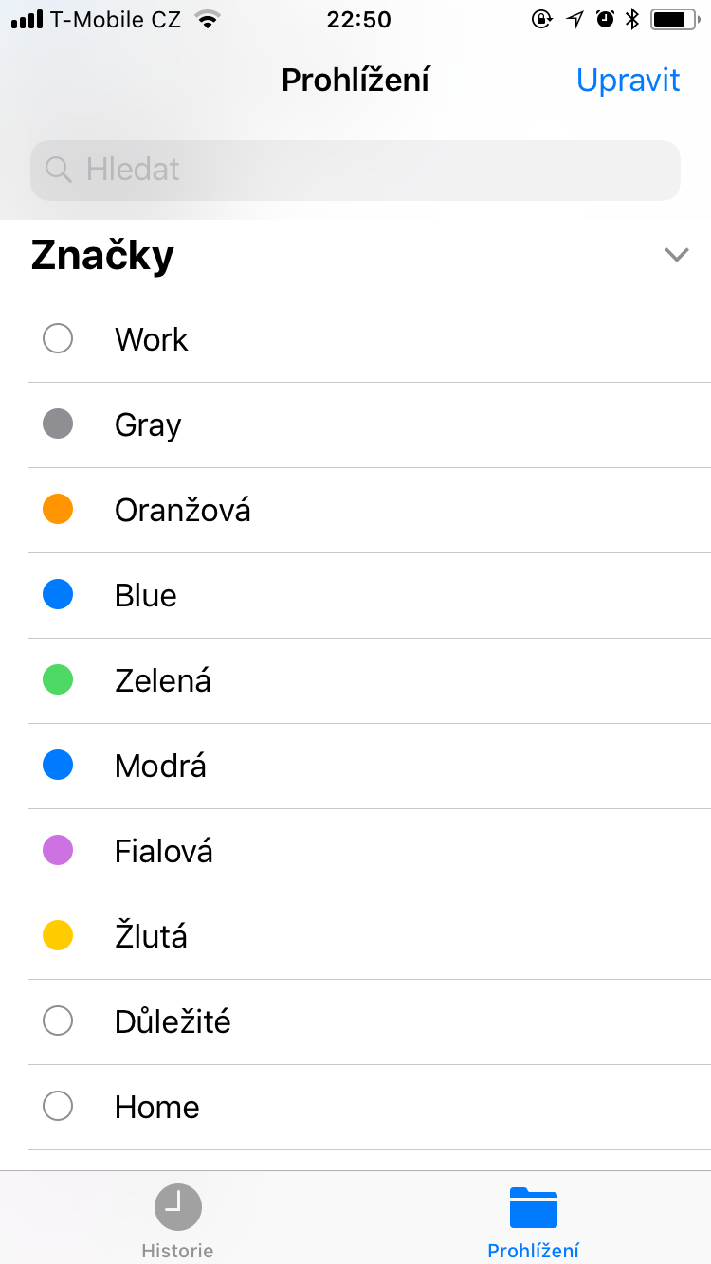Open the Historie clock icon
The height and width of the screenshot is (1264, 711).
[x=178, y=1207]
